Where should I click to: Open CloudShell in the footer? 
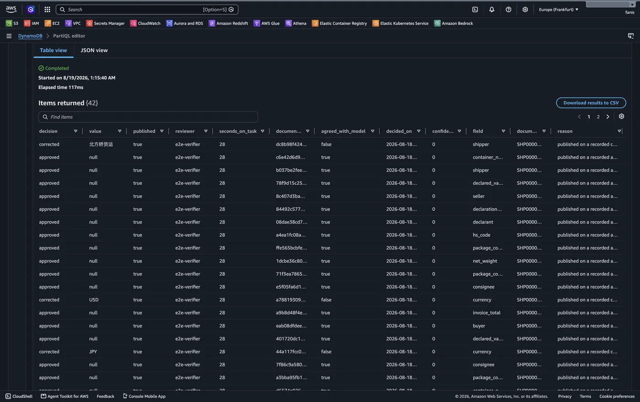[x=19, y=397]
